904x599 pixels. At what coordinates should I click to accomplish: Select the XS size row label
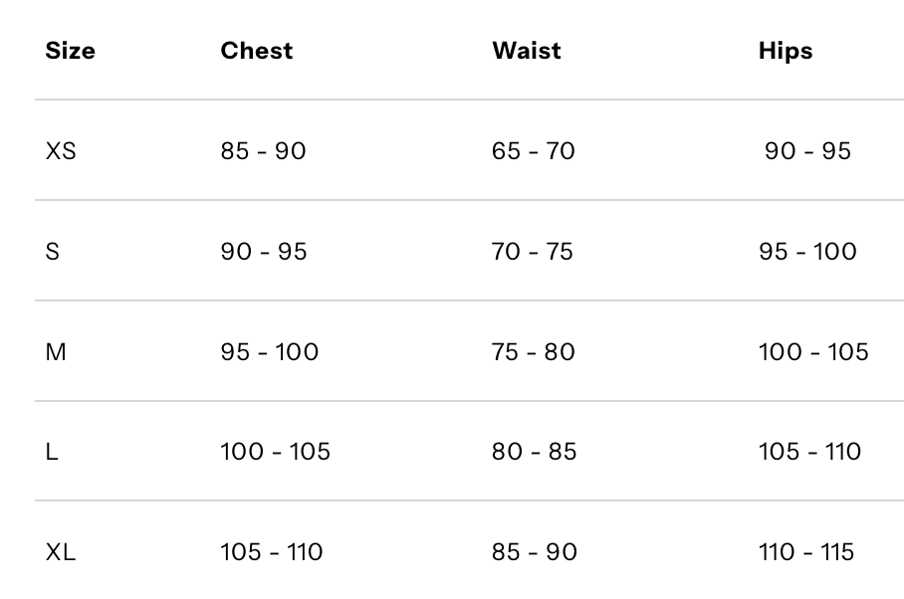point(60,151)
